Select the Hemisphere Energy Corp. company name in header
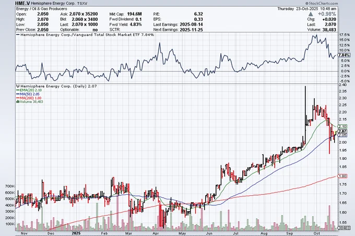This screenshot has width=355, height=236. pyautogui.click(x=53, y=4)
